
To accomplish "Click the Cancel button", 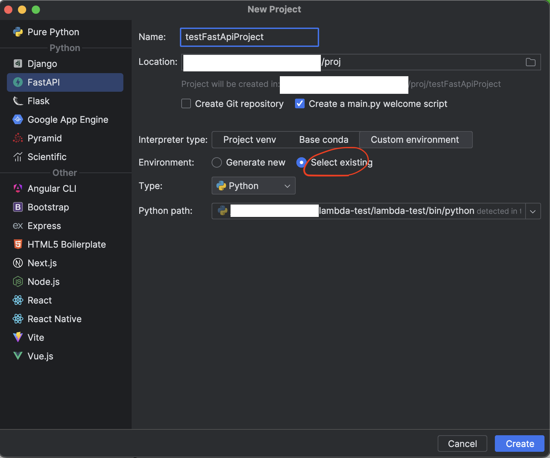I will (x=462, y=444).
